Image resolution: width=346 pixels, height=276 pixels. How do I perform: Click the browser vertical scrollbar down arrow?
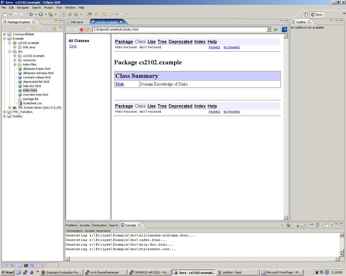286,218
